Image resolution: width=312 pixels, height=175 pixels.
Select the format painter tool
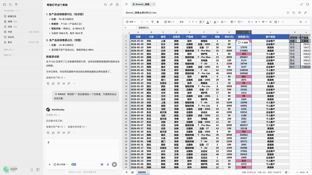click(x=153, y=22)
